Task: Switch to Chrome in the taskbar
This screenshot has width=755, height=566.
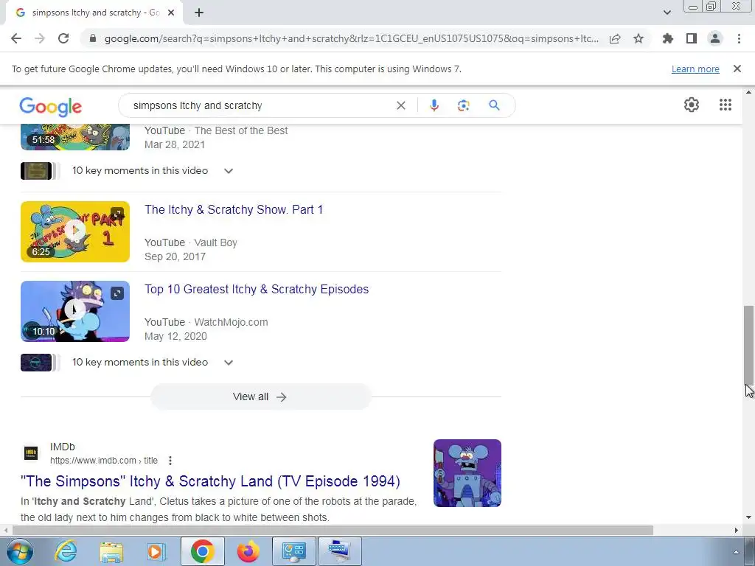Action: pyautogui.click(x=202, y=551)
